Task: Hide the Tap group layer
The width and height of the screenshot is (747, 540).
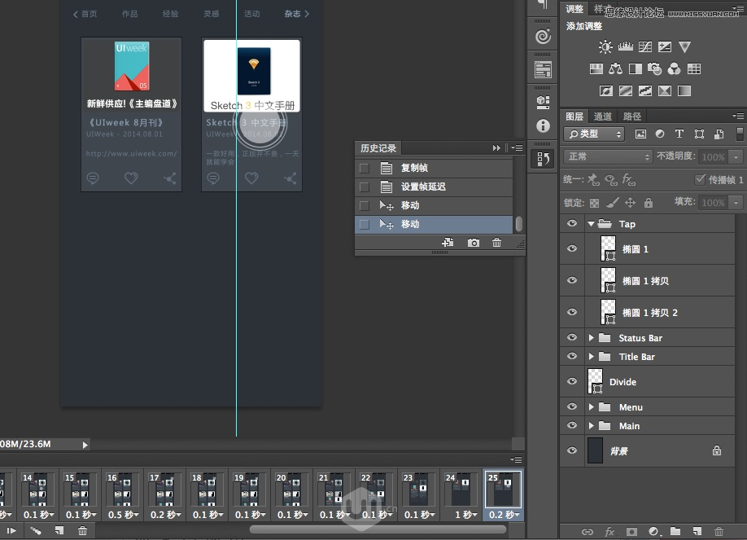Action: 572,223
